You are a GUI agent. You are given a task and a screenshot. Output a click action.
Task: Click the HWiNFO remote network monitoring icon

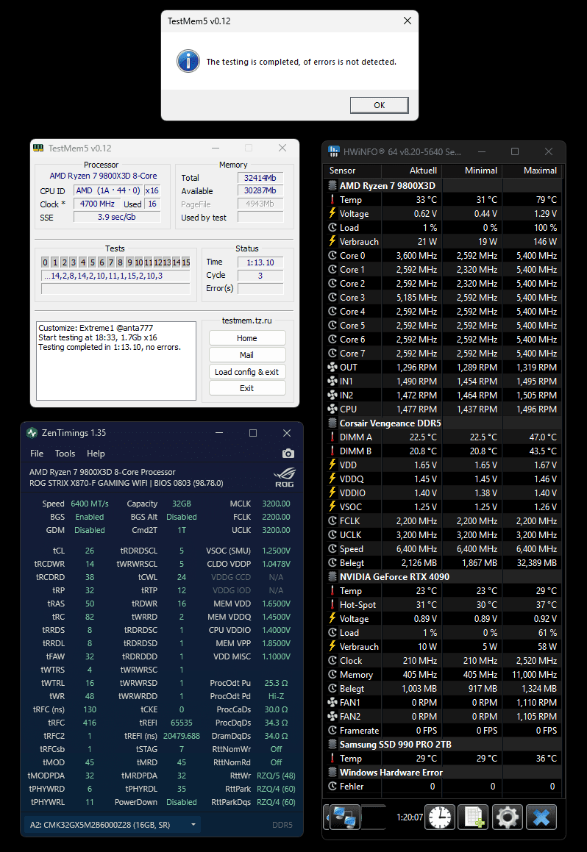tap(346, 817)
